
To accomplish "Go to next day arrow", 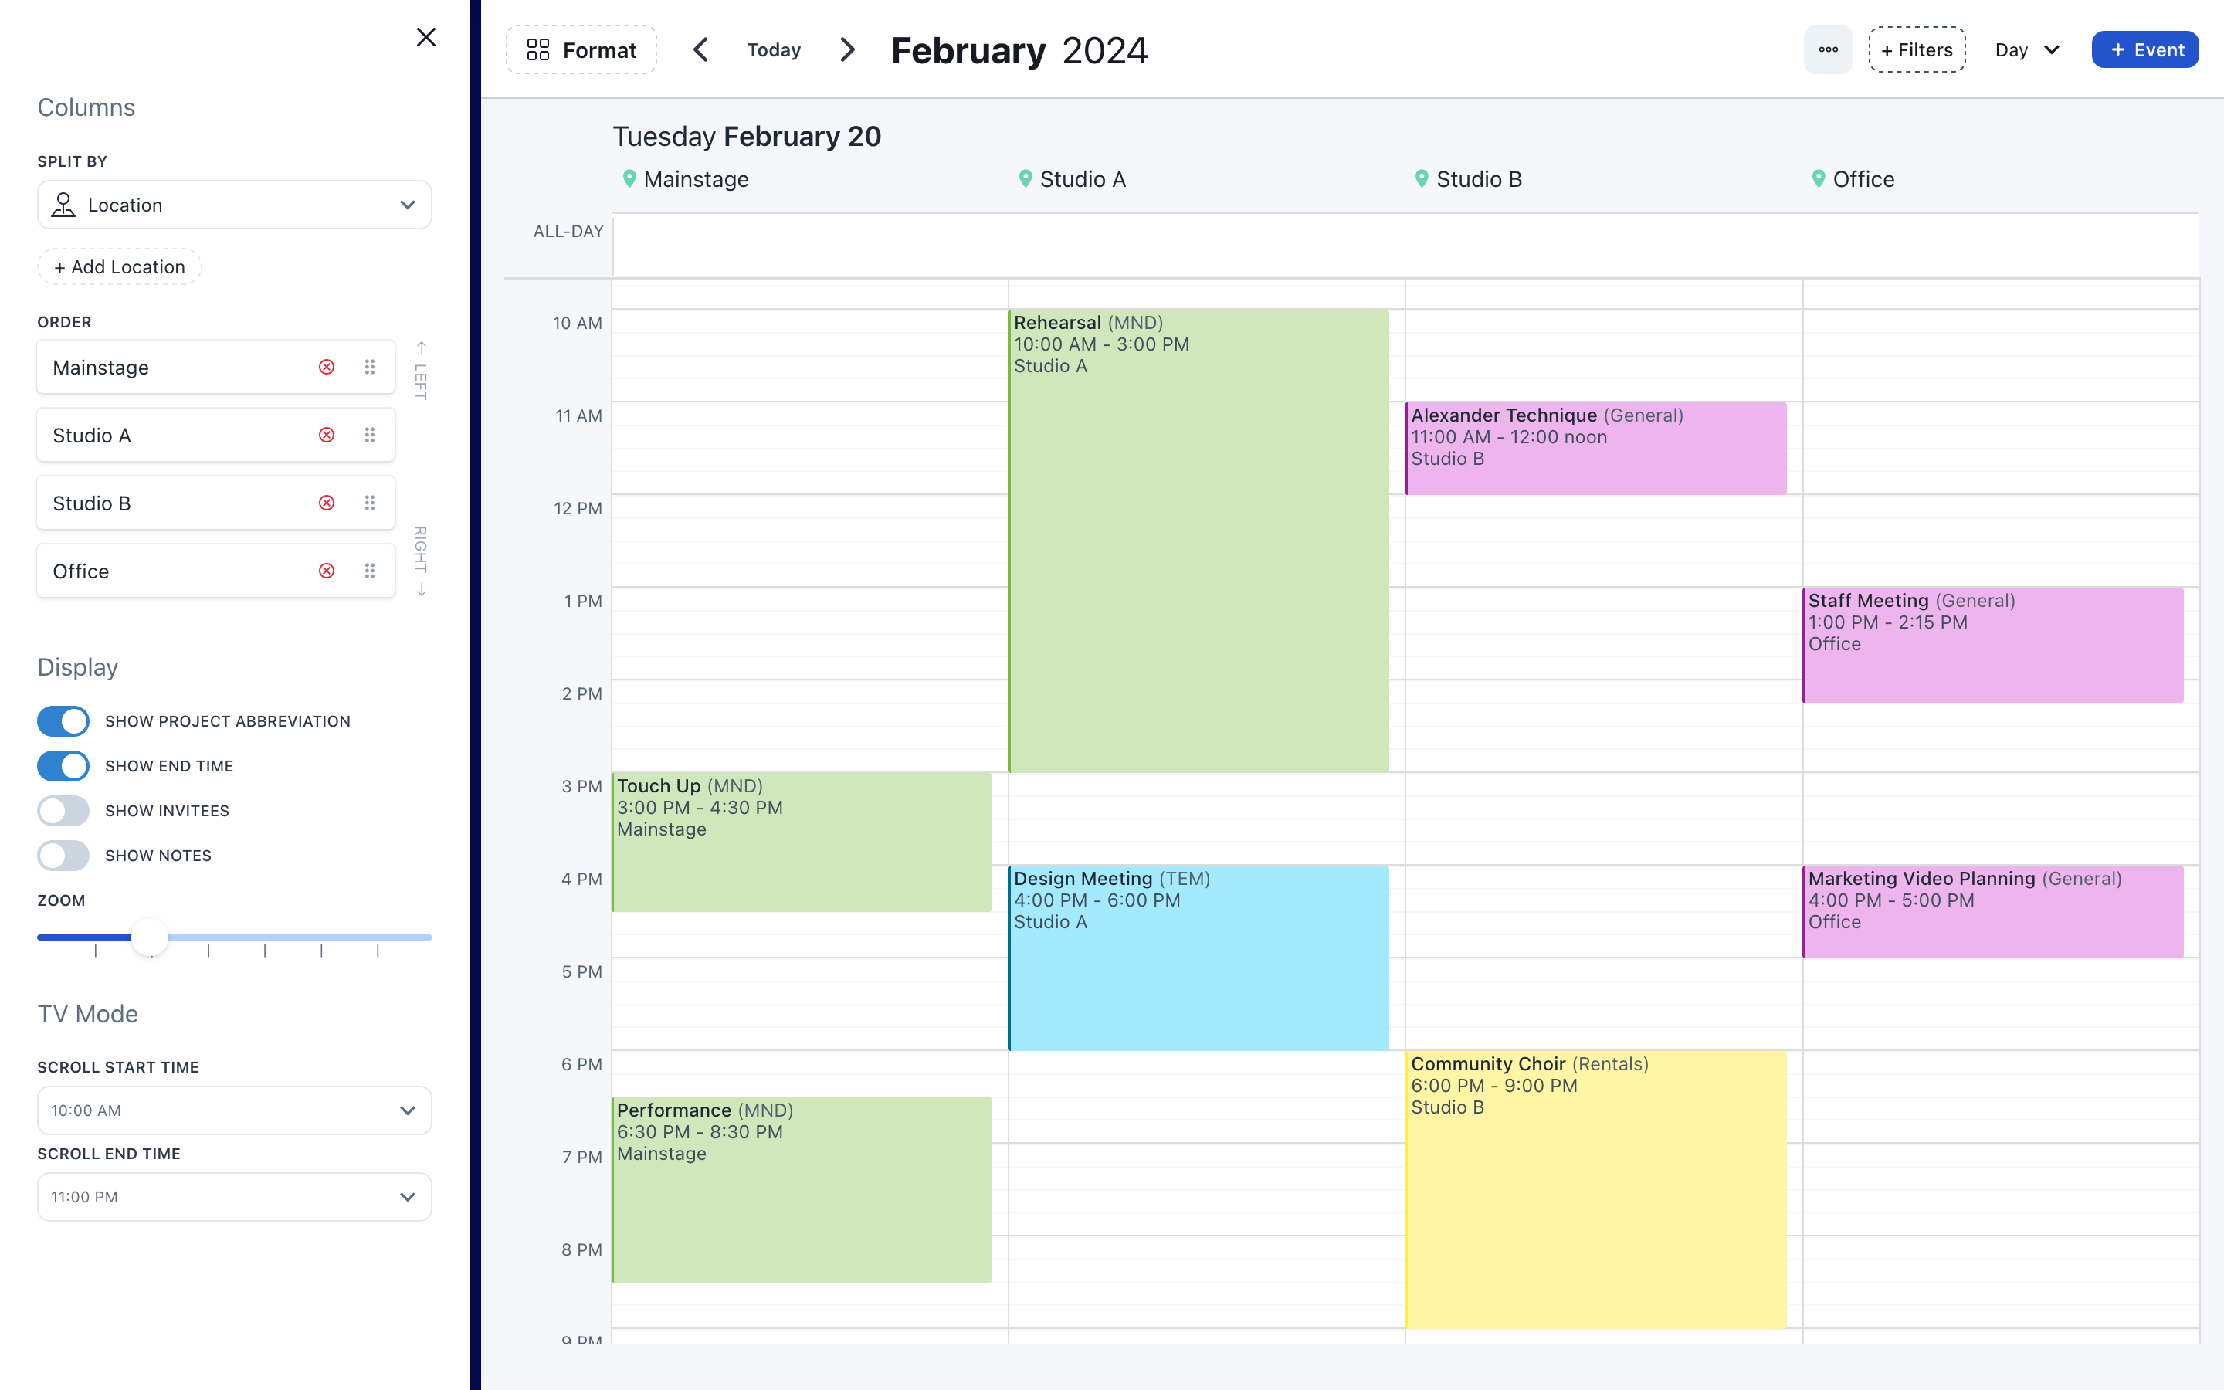I will coord(847,49).
